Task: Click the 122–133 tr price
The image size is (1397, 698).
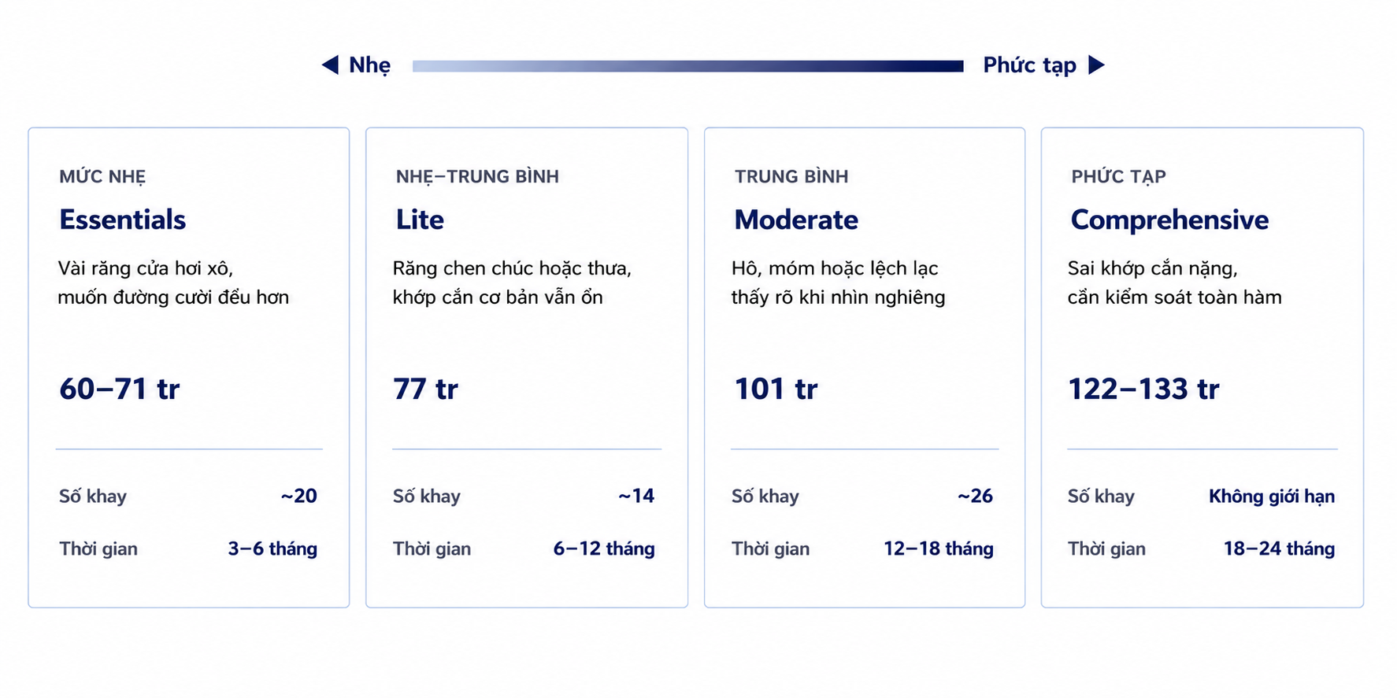Action: coord(1143,389)
